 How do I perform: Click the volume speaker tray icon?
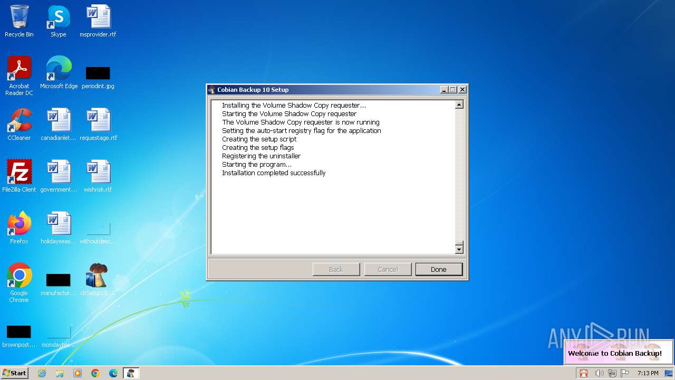coord(599,373)
